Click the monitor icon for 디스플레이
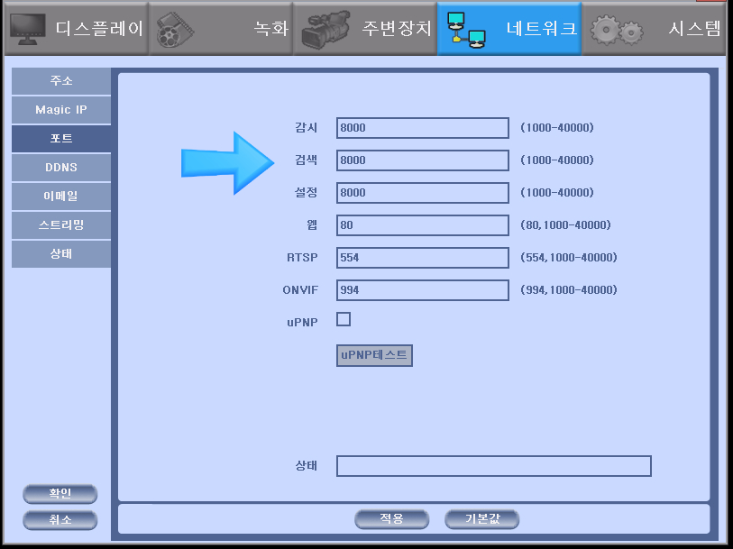This screenshot has width=733, height=549. (28, 29)
